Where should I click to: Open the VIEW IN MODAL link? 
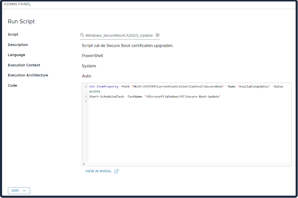click(x=99, y=171)
